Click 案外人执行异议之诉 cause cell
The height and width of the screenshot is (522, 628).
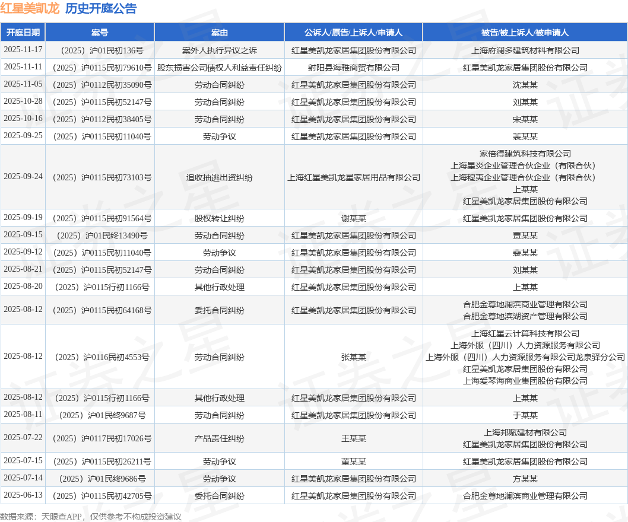tap(220, 50)
